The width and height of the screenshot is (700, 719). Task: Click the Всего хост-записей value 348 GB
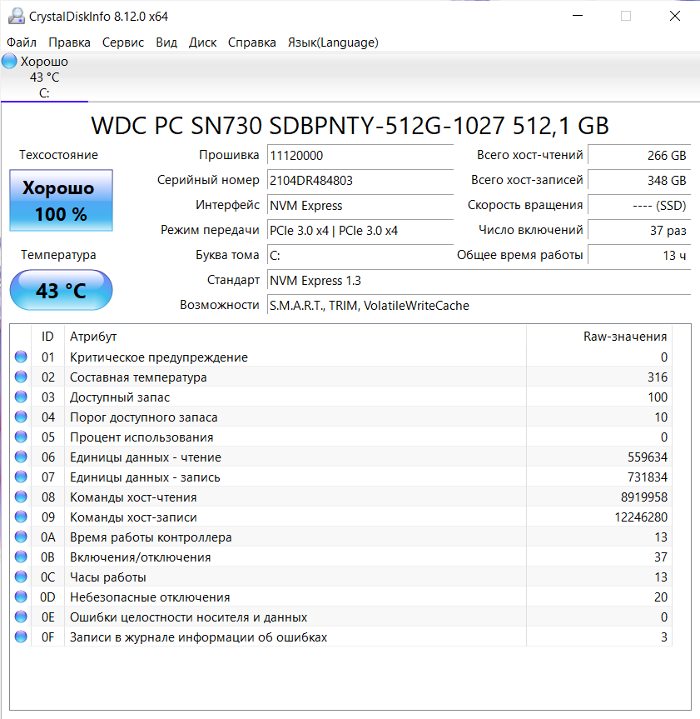(639, 180)
